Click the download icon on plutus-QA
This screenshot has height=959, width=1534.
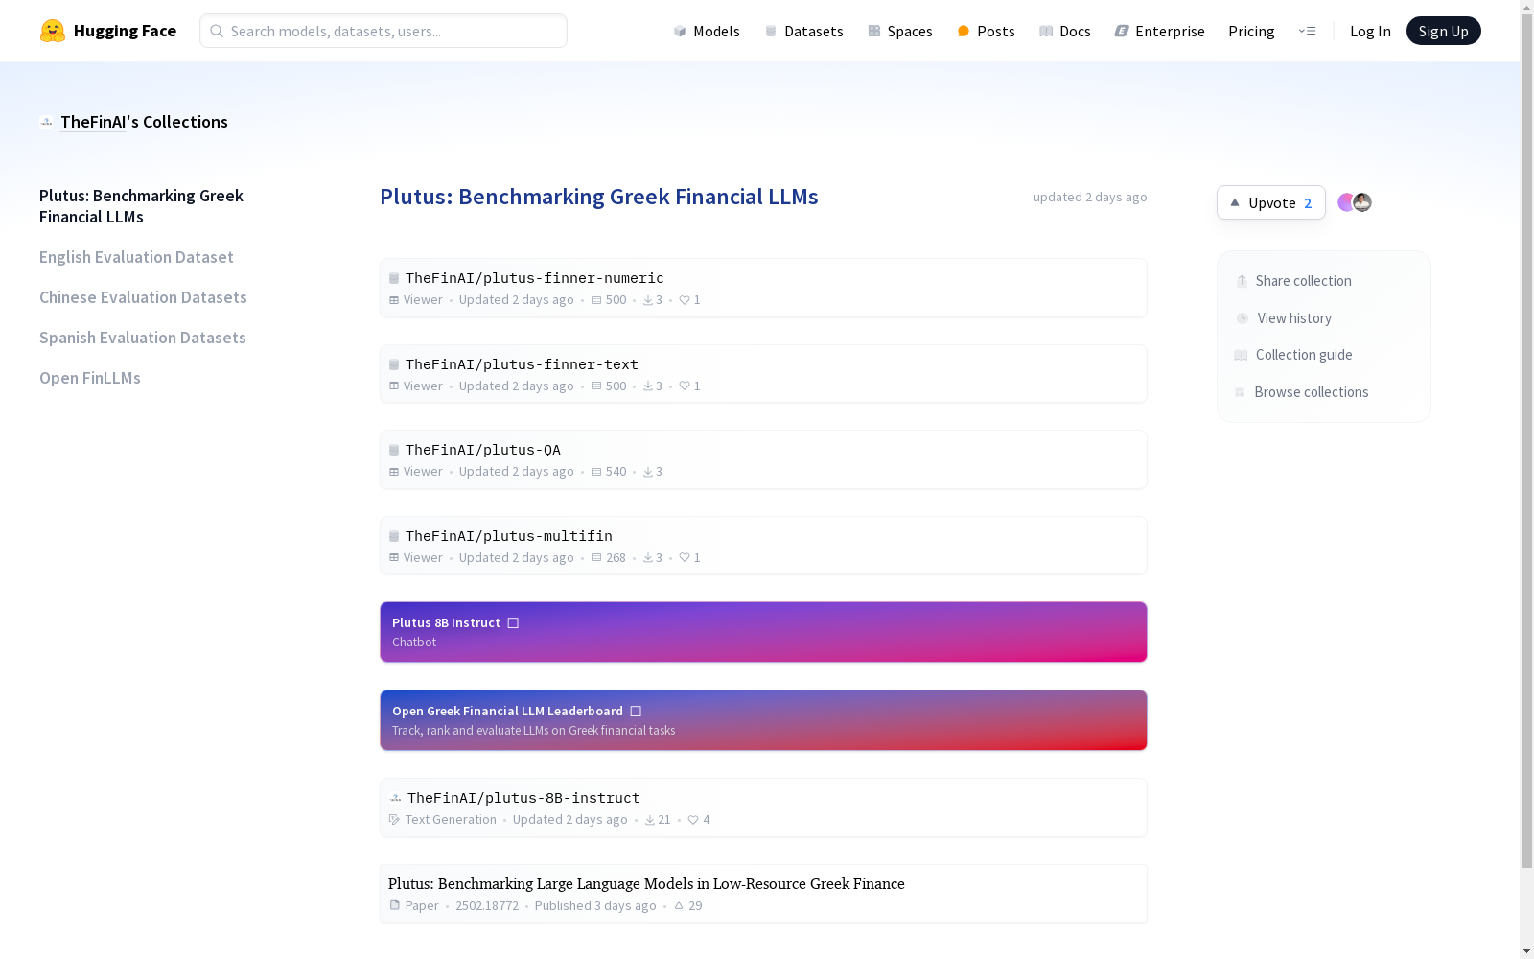(x=648, y=472)
